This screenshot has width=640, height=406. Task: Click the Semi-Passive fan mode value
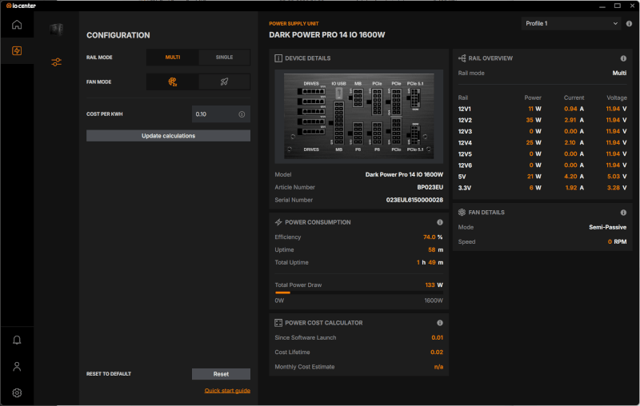607,228
